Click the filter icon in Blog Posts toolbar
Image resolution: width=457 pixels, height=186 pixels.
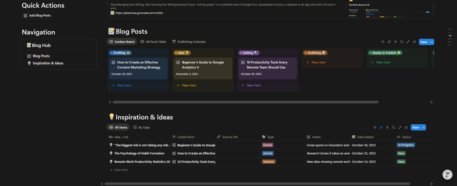point(382,42)
